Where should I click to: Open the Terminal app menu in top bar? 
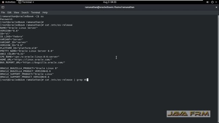coord(26,2)
